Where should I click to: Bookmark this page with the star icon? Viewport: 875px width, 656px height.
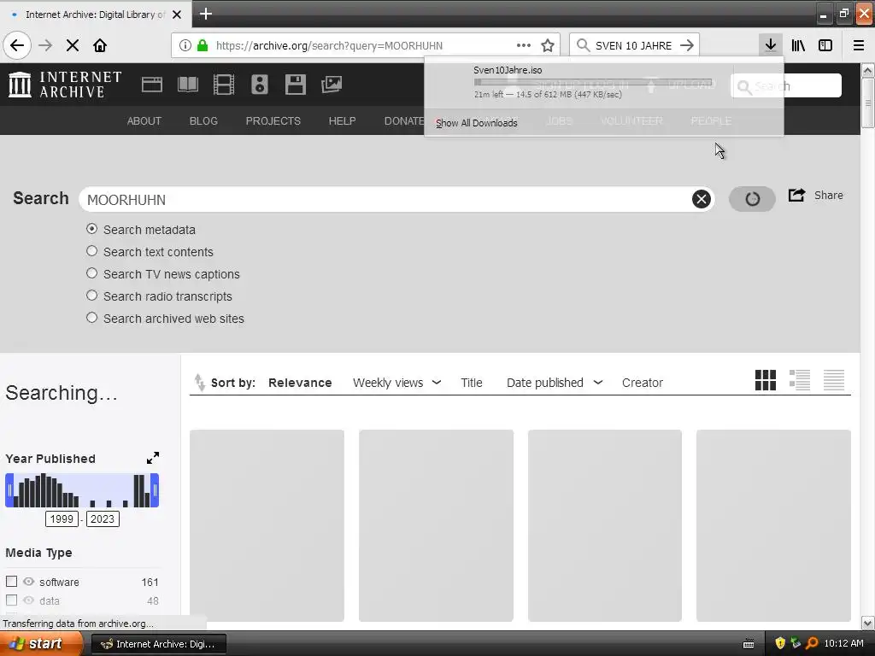coord(548,45)
